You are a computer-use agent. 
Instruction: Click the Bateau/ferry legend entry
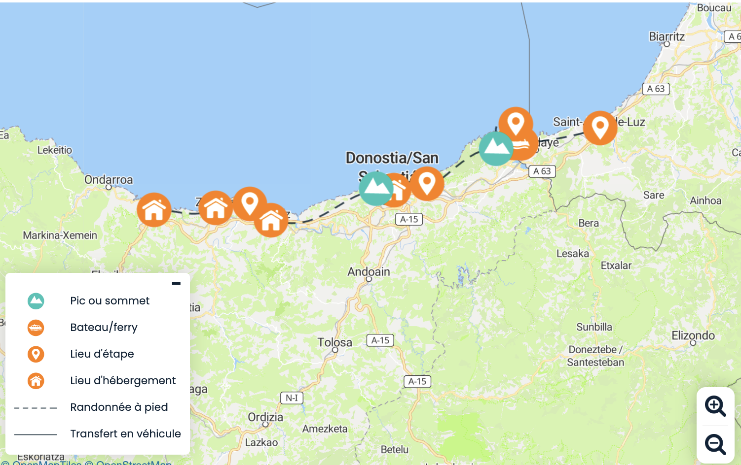click(x=104, y=327)
